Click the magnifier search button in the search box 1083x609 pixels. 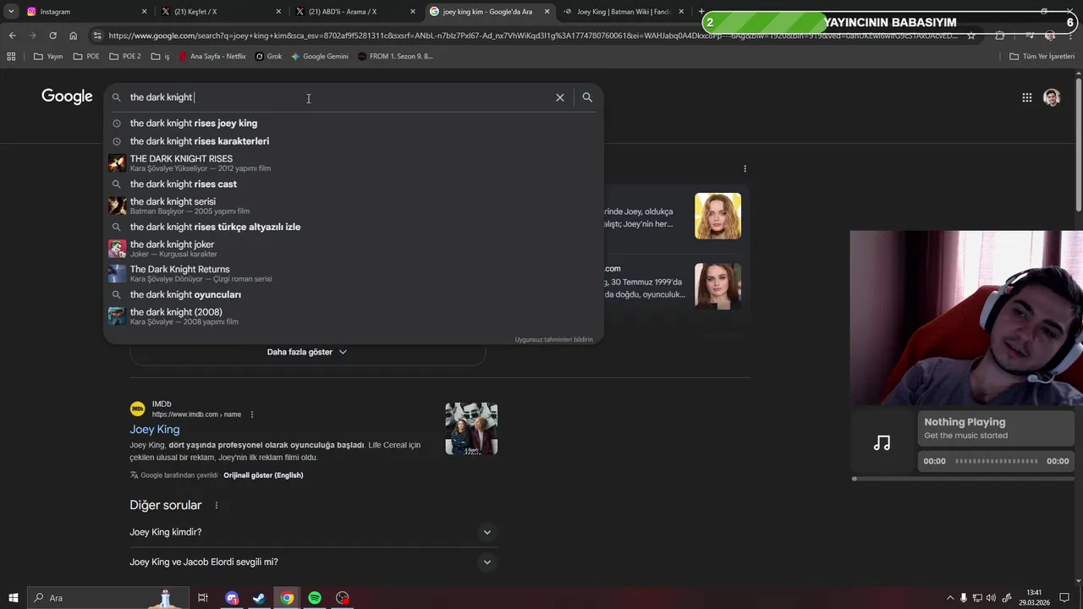(x=587, y=97)
